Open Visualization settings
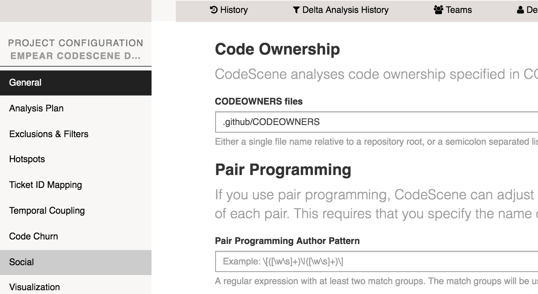Image resolution: width=538 pixels, height=294 pixels. click(34, 287)
